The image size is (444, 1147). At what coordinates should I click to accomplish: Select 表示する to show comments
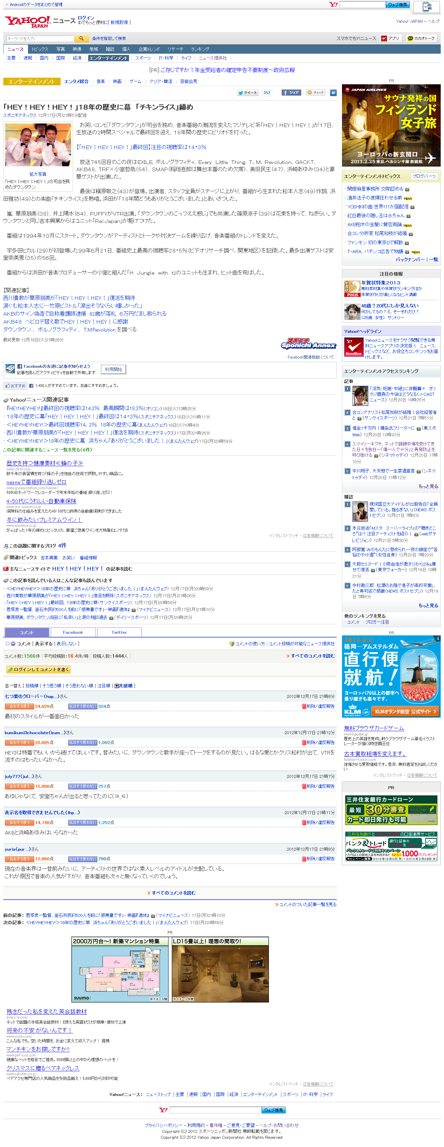(44, 643)
